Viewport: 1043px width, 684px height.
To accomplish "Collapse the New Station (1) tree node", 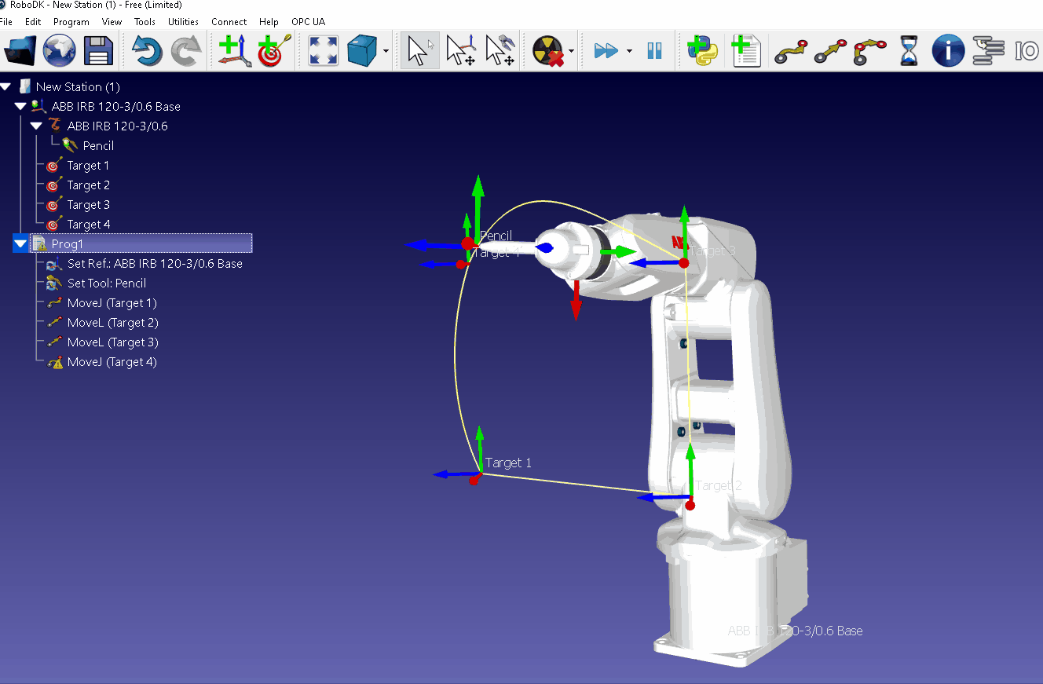I will (5, 86).
